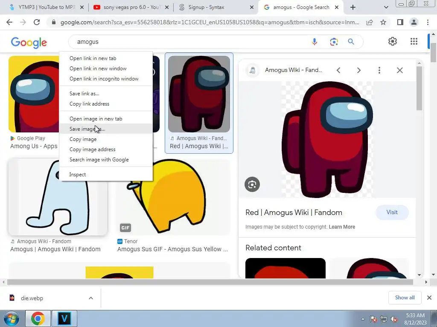Open download options arrow for die.webp
Viewport: 437px width, 327px height.
click(91, 298)
